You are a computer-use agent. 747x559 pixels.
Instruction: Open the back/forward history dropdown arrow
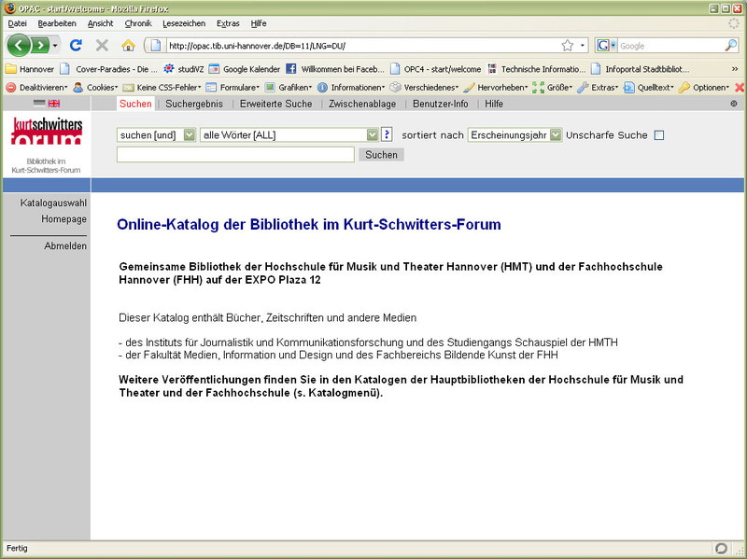pyautogui.click(x=55, y=46)
